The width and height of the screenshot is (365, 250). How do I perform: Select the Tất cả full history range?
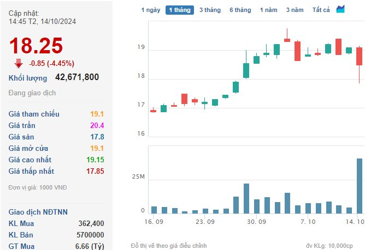[x=321, y=10]
